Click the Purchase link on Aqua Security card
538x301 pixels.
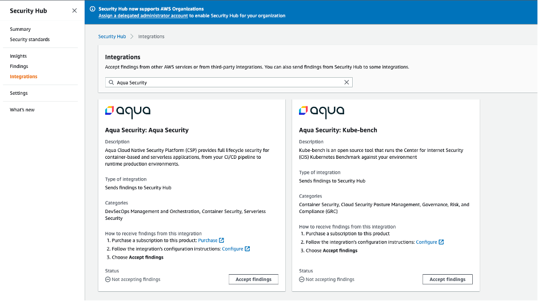[208, 240]
